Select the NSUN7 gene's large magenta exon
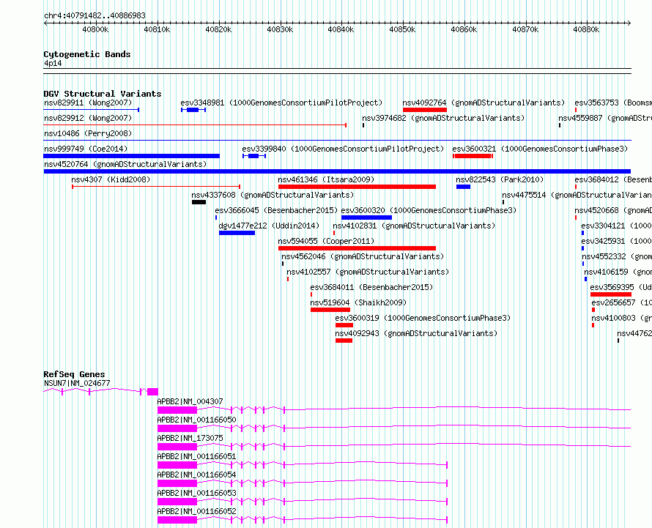652x528 pixels. 152,392
